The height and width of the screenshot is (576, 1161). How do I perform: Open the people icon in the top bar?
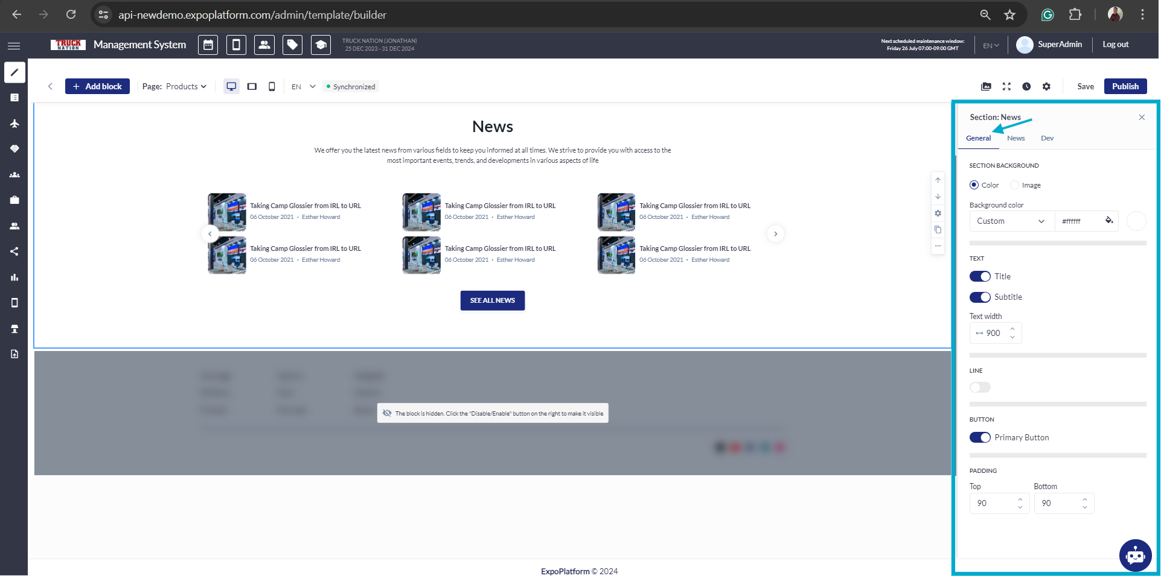pos(264,45)
